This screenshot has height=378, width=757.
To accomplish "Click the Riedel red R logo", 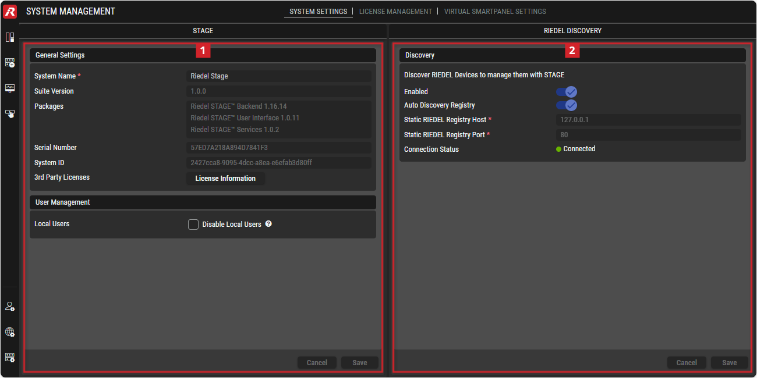I will (x=10, y=12).
